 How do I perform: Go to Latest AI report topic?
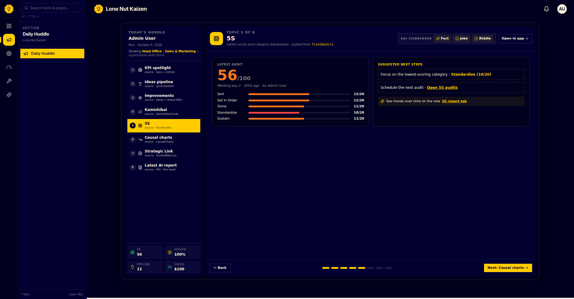164,167
